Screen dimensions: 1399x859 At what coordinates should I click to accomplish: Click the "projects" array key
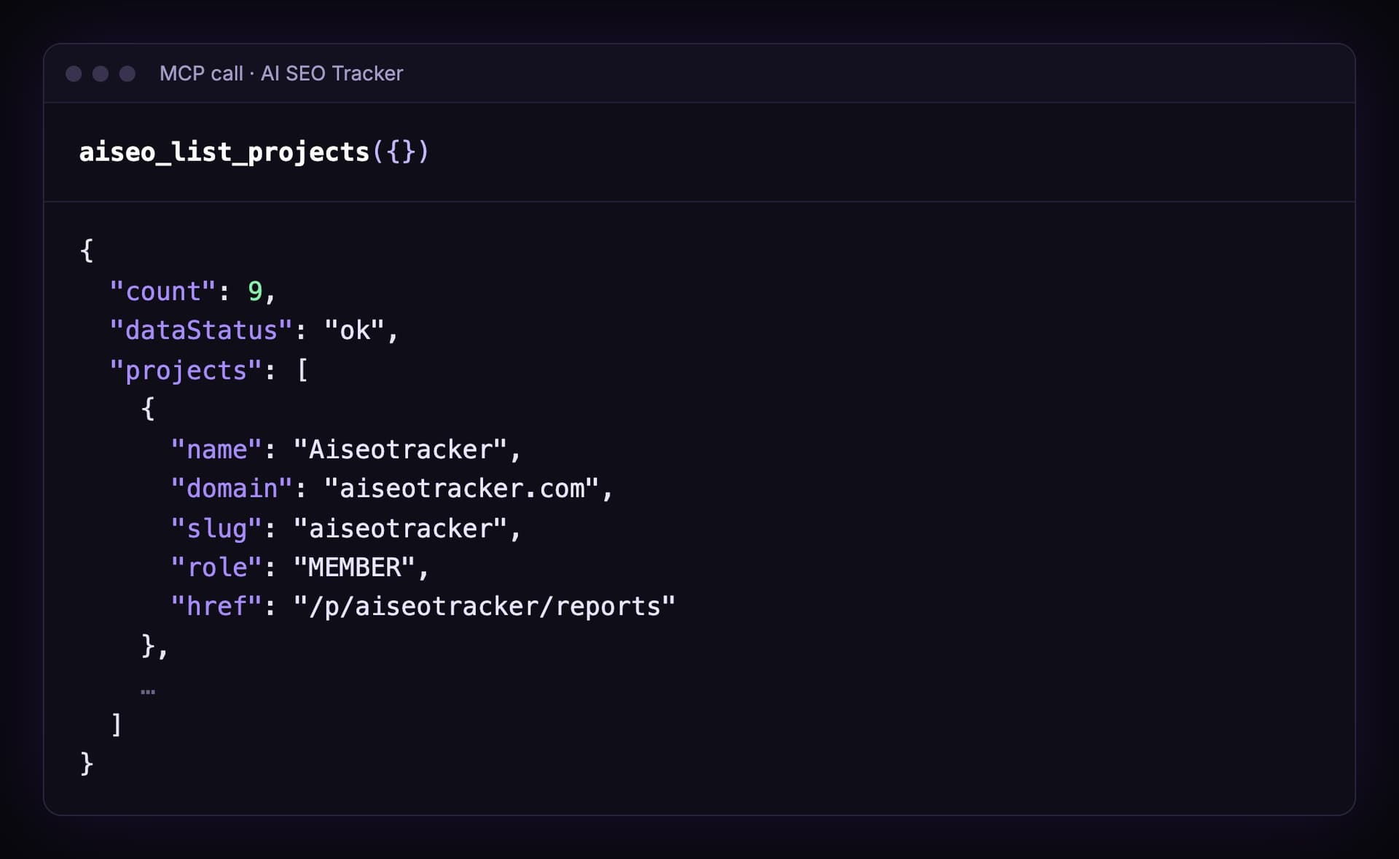(x=186, y=370)
